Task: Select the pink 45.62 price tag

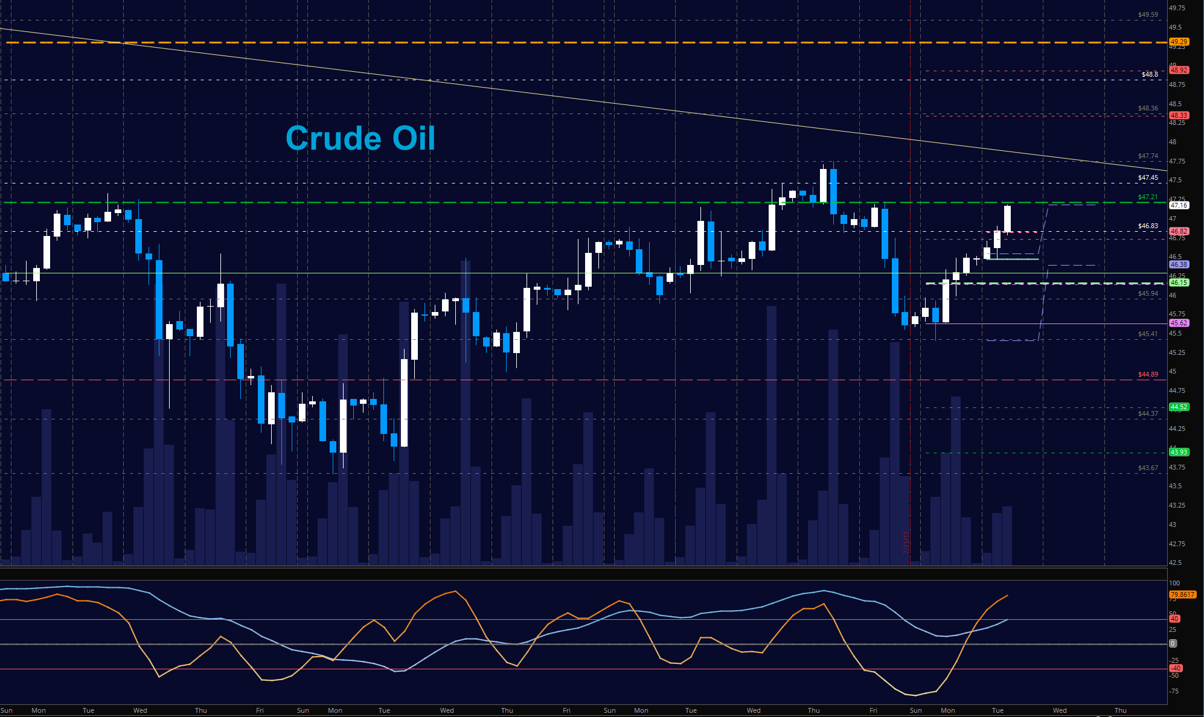Action: pos(1179,323)
